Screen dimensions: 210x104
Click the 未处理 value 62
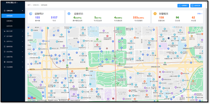point(193,18)
